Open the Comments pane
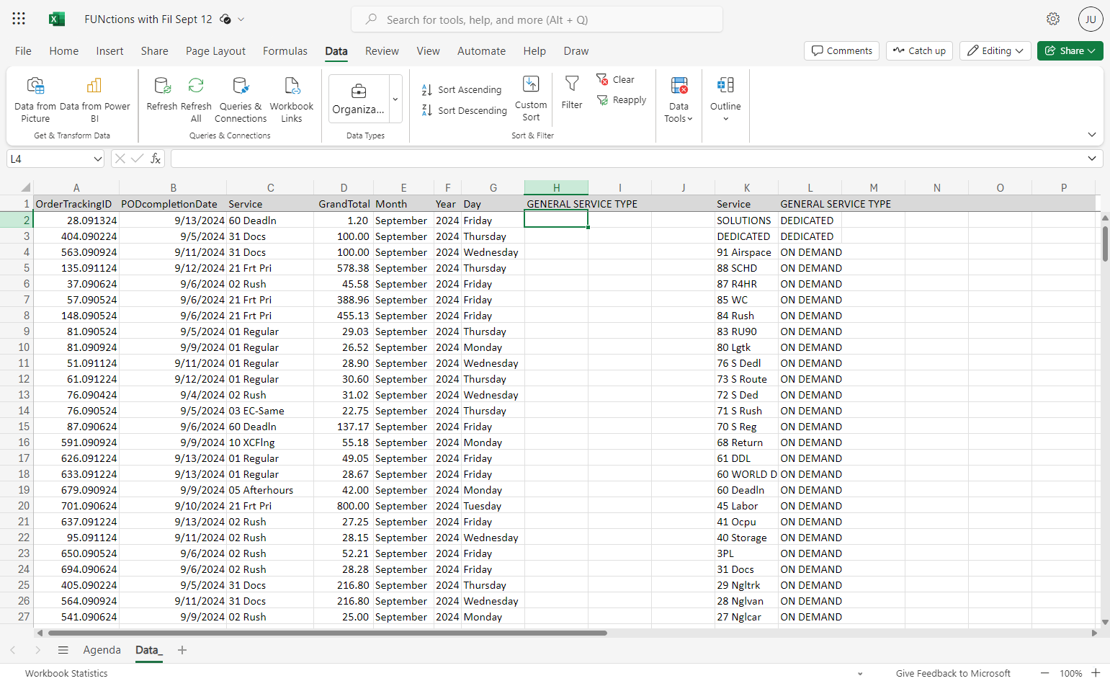 (x=841, y=50)
